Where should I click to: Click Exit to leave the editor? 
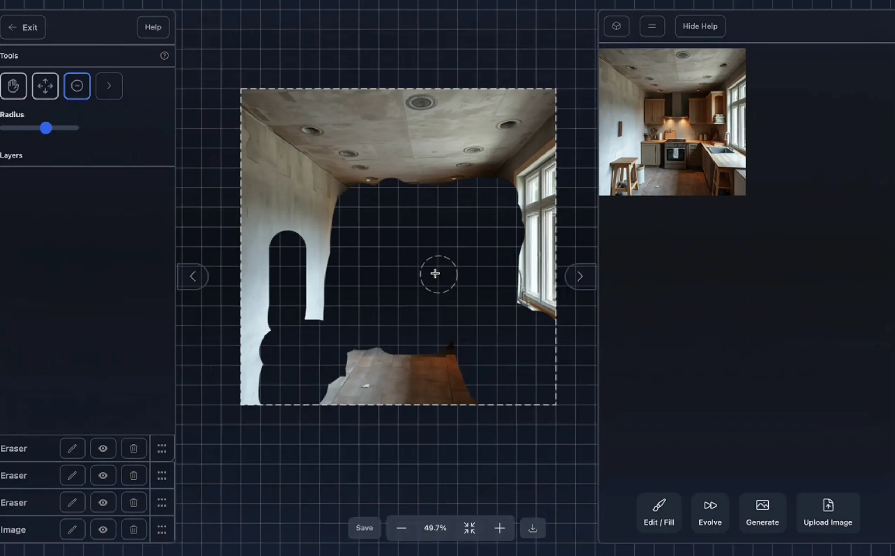[x=23, y=27]
